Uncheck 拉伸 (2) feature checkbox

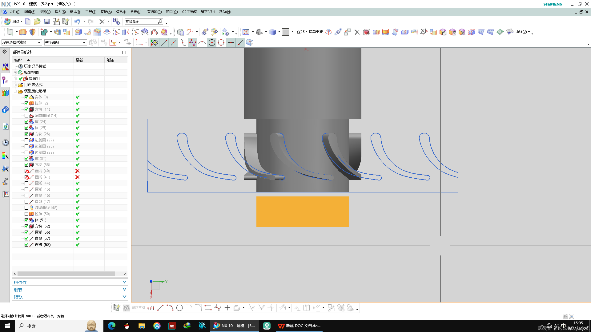[x=26, y=103]
